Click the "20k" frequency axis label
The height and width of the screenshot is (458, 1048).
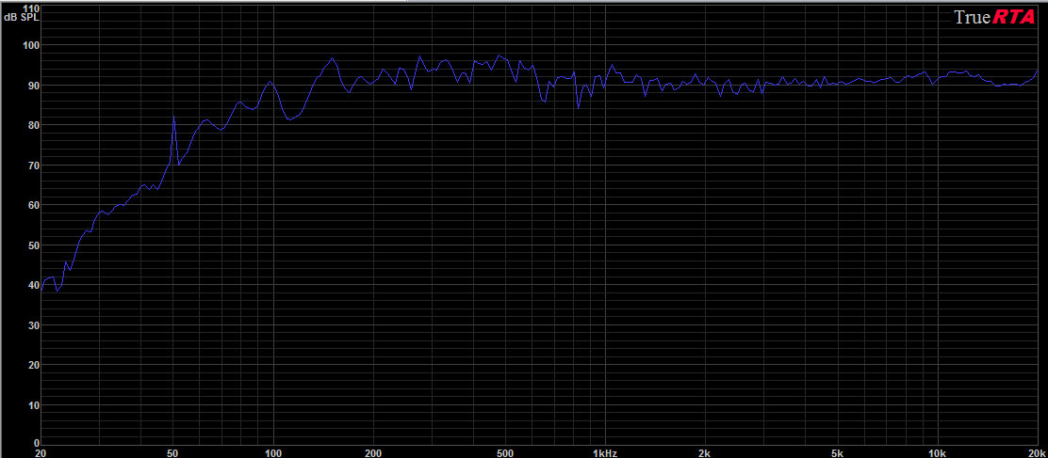coord(1040,452)
